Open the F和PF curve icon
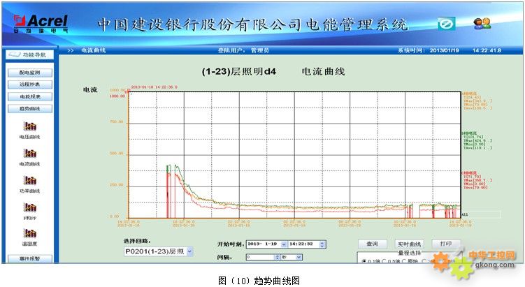525x287 pixels. pyautogui.click(x=29, y=207)
